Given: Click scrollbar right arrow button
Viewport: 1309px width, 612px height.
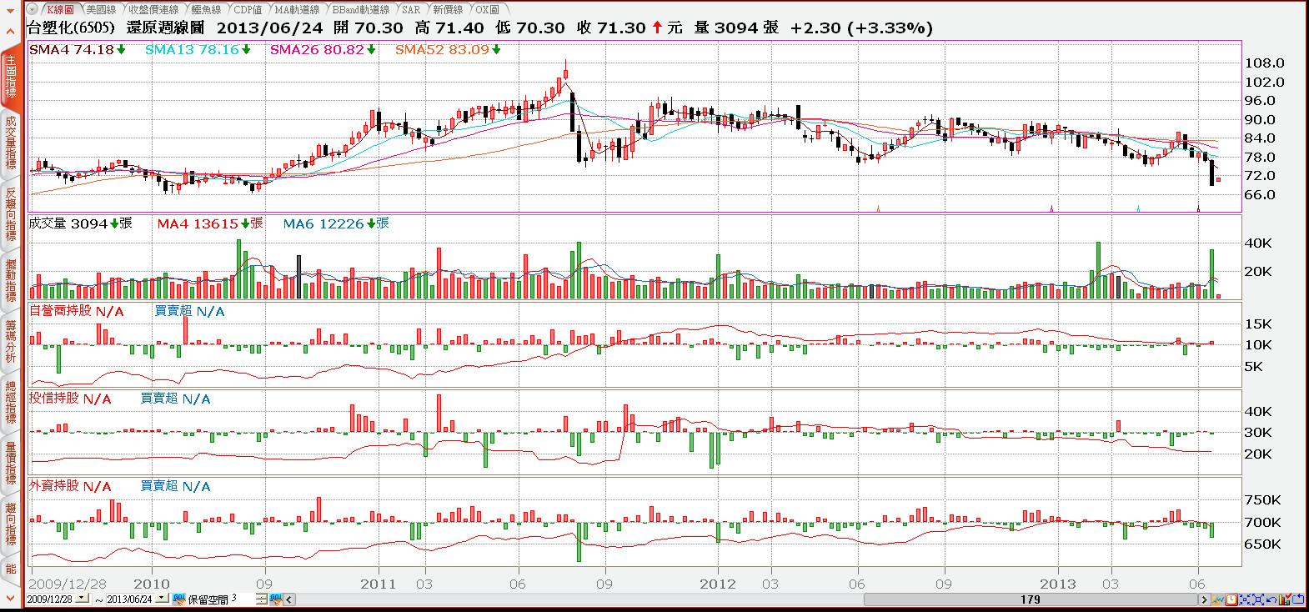Looking at the screenshot, I should click(x=1204, y=599).
